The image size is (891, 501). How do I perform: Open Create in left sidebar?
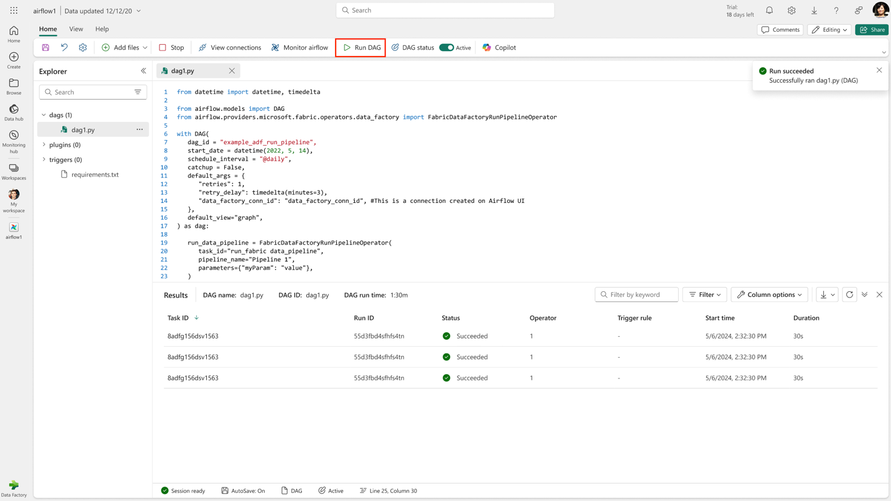click(x=14, y=60)
